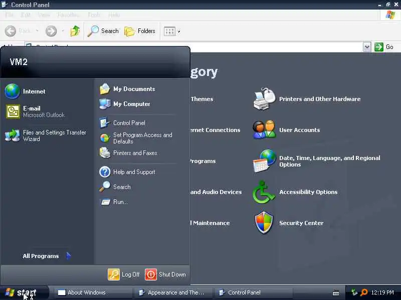Click the Go button
This screenshot has height=300, width=401.
tap(384, 47)
